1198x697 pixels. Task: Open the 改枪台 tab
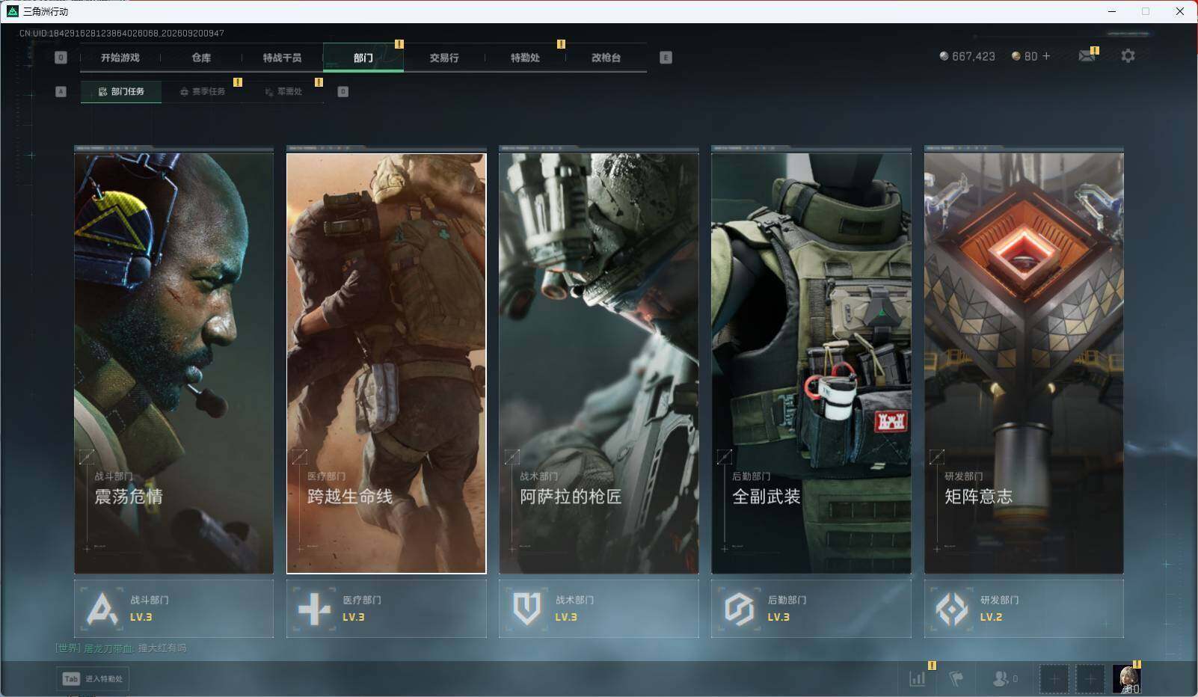(x=606, y=58)
